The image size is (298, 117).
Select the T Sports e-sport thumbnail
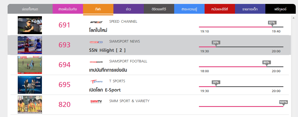tap(30, 85)
